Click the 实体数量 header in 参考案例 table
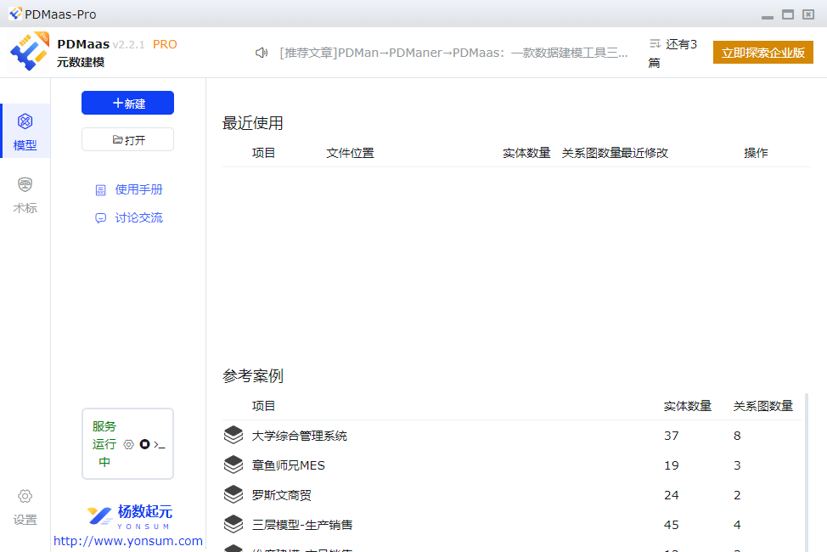The image size is (827, 552). click(x=687, y=406)
